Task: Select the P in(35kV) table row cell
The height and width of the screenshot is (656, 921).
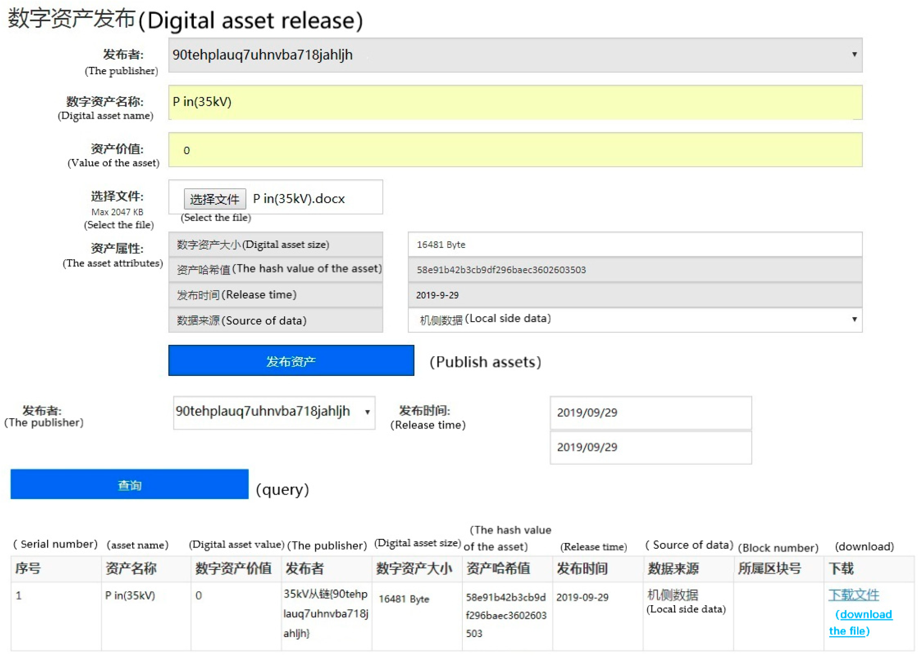Action: [x=130, y=595]
